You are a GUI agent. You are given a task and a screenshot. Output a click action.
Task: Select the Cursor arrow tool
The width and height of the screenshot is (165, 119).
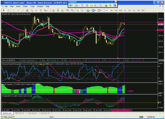click(x=4, y=10)
